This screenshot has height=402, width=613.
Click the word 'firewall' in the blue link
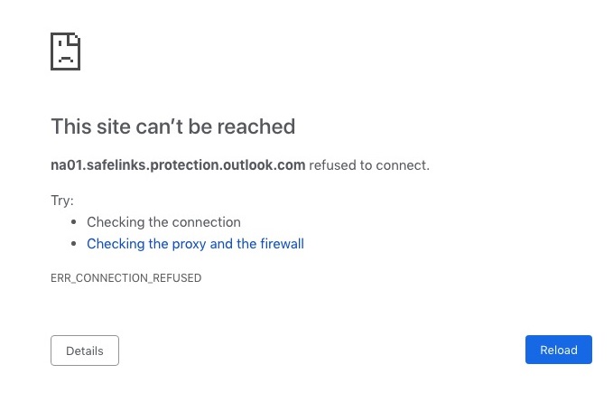point(282,244)
